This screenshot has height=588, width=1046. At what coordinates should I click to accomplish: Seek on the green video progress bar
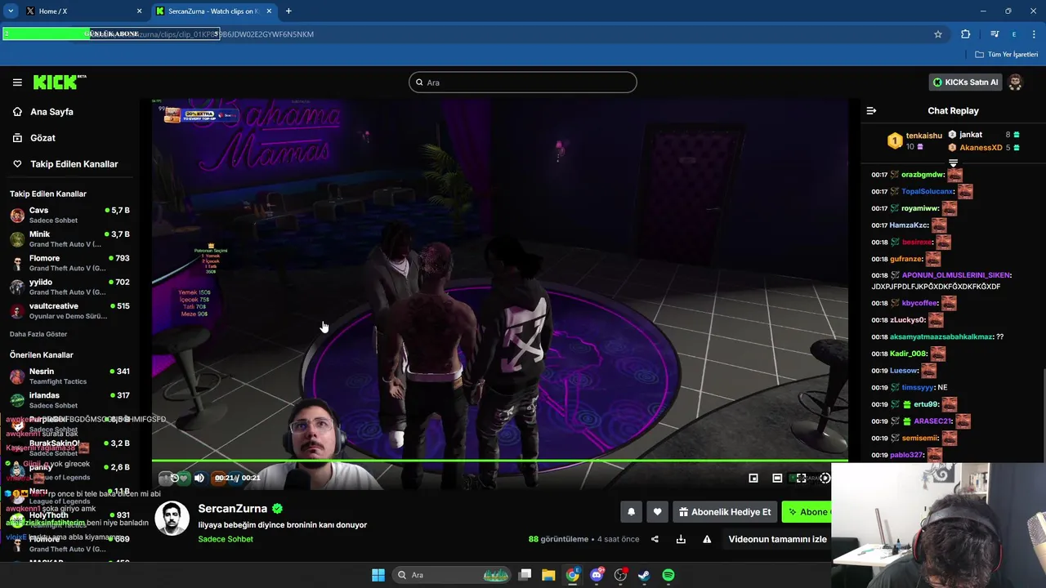[500, 461]
